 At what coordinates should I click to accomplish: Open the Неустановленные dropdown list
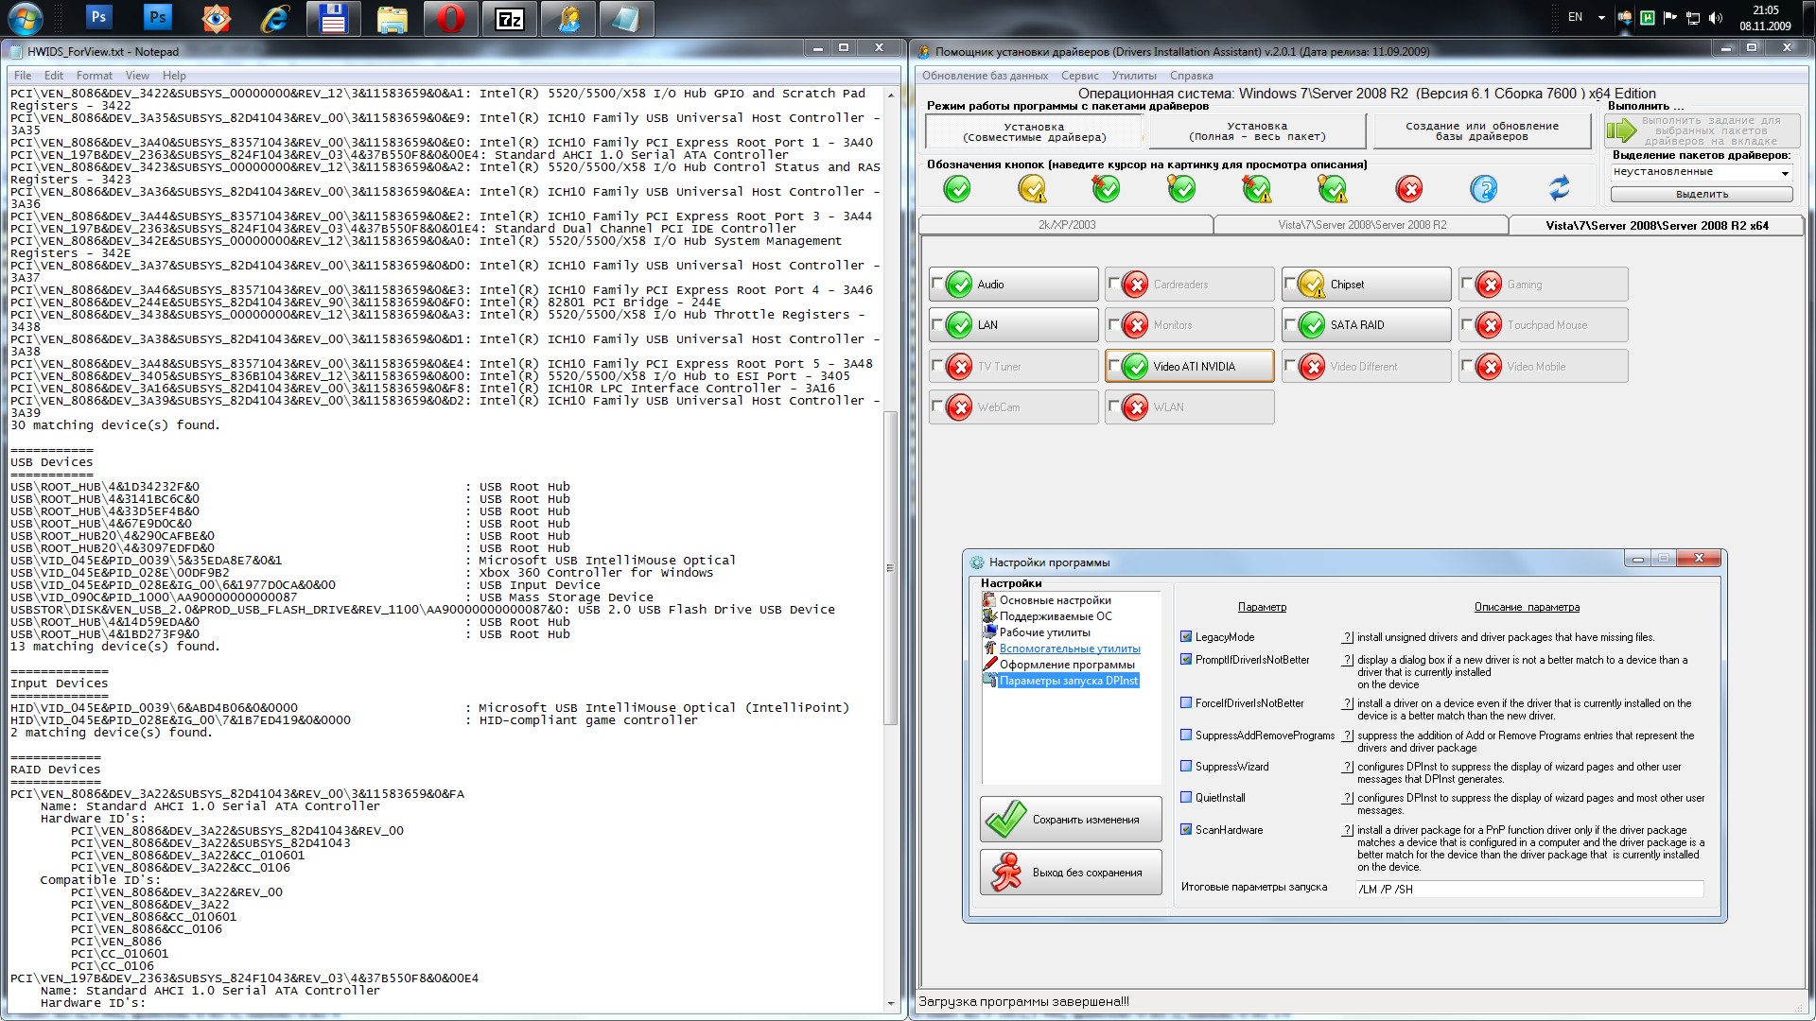(1784, 173)
